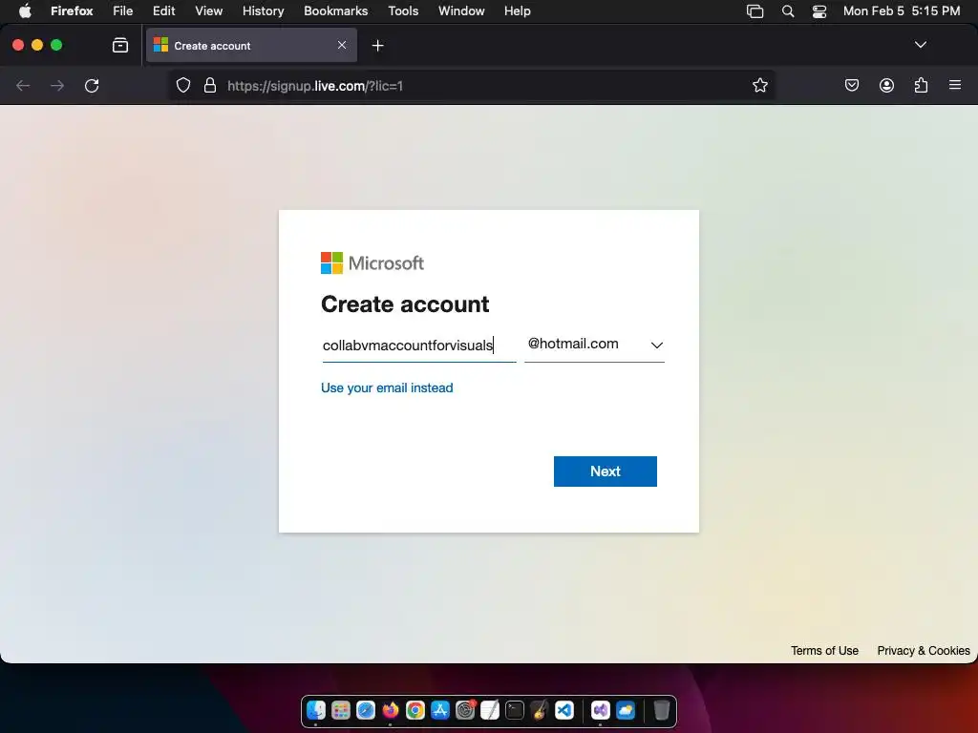This screenshot has width=978, height=733.
Task: Open Control Center in menu bar
Action: click(819, 10)
